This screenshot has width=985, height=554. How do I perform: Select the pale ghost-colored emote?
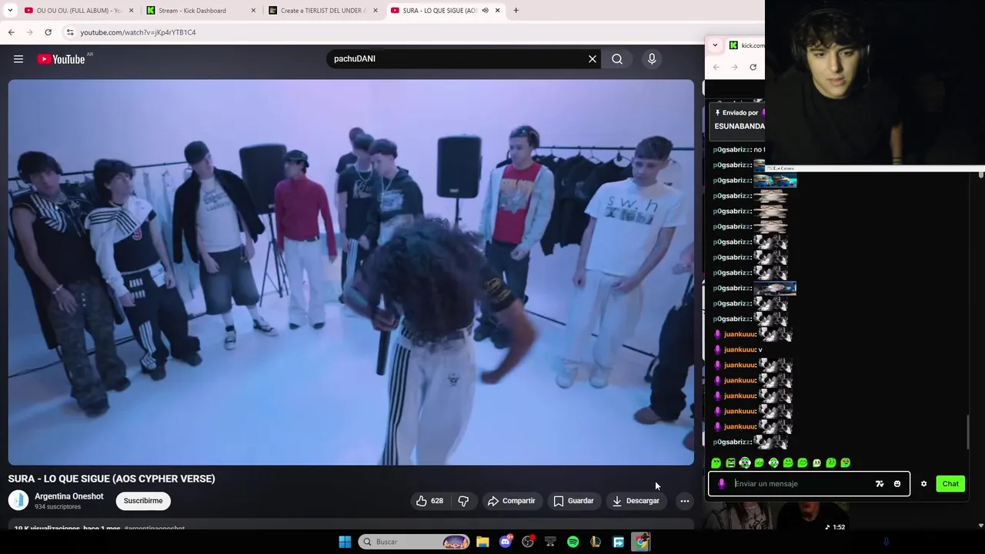click(x=816, y=463)
